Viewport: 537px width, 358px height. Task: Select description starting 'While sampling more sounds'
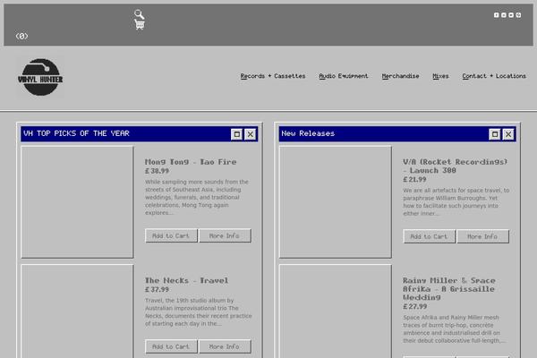point(197,197)
